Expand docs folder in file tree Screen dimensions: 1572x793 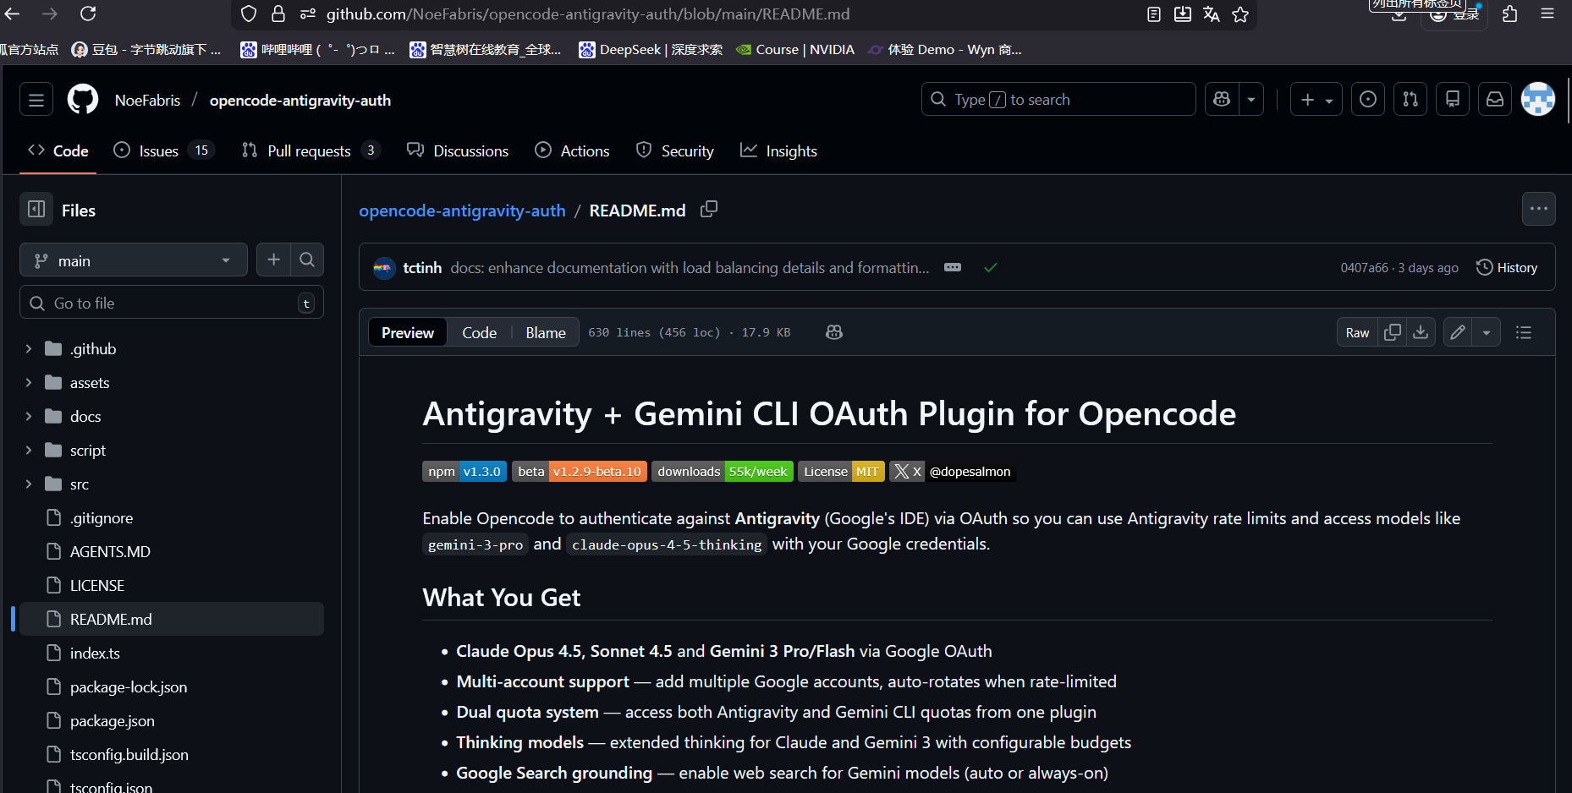point(29,416)
